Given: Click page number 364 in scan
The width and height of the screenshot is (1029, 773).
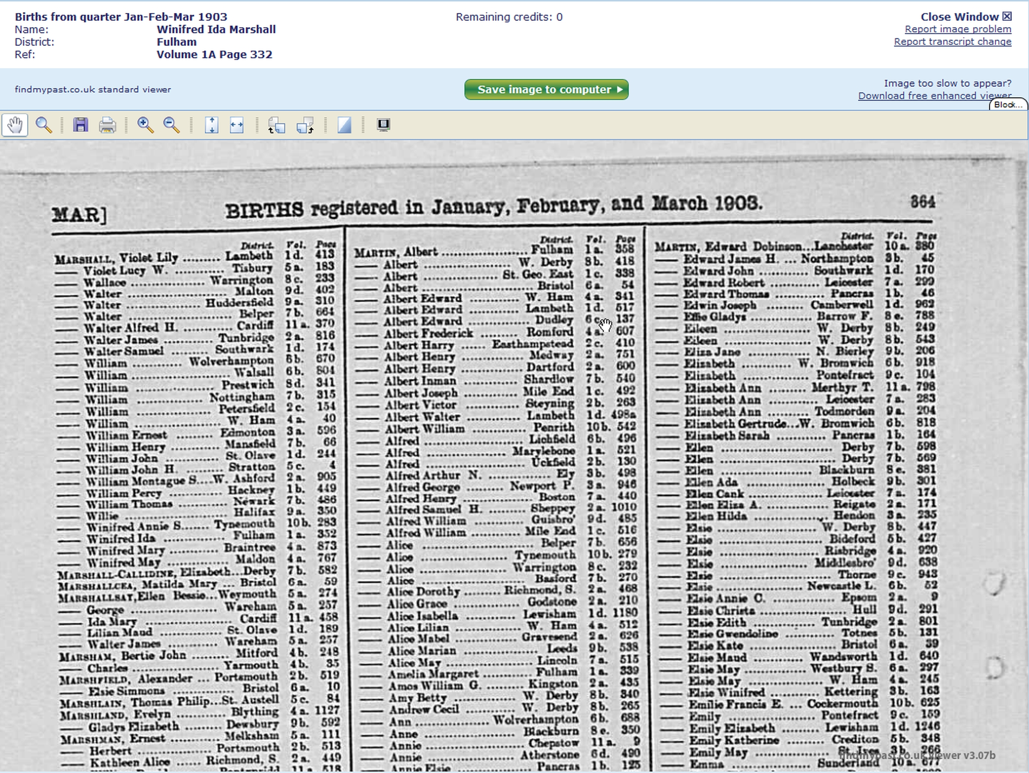Looking at the screenshot, I should (x=922, y=202).
